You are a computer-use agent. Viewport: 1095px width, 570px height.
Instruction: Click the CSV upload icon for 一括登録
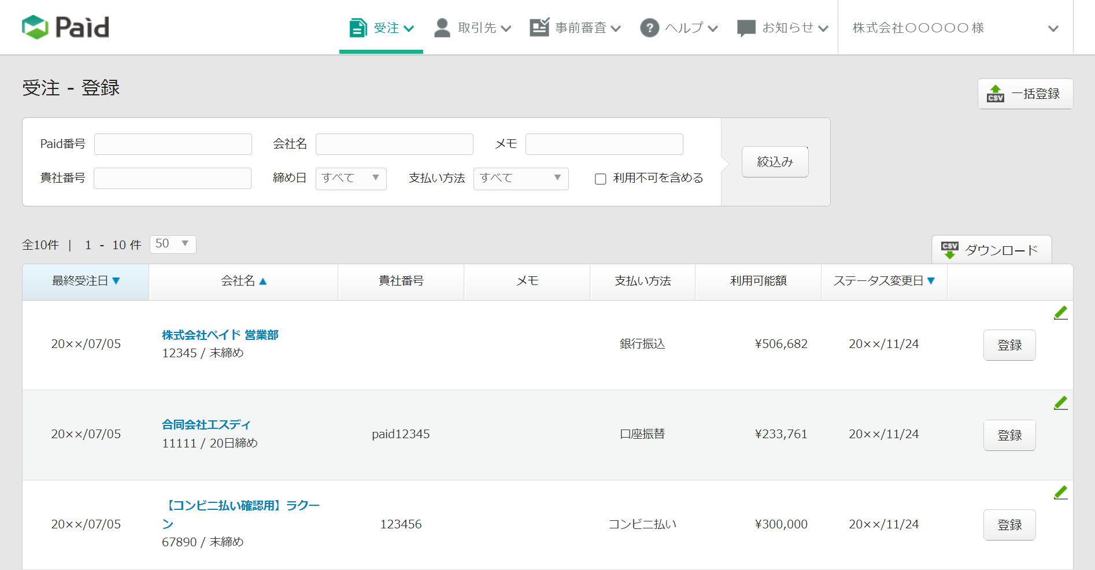coord(995,94)
